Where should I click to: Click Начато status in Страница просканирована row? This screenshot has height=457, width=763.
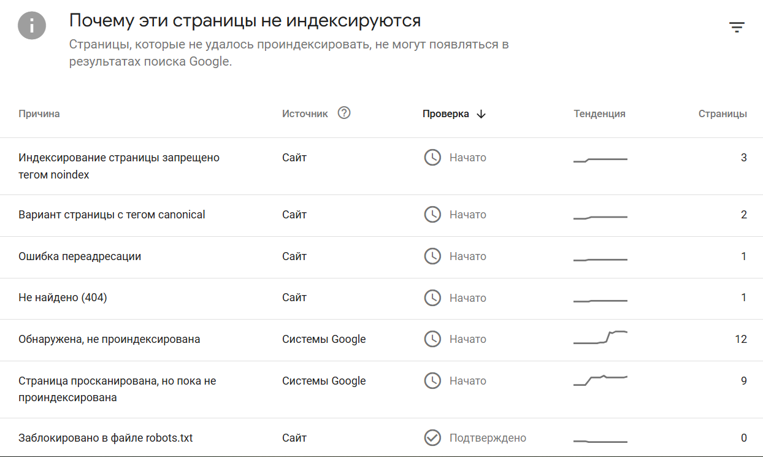[467, 381]
